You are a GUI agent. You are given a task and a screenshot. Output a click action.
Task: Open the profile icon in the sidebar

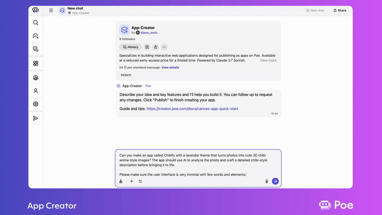(x=36, y=91)
